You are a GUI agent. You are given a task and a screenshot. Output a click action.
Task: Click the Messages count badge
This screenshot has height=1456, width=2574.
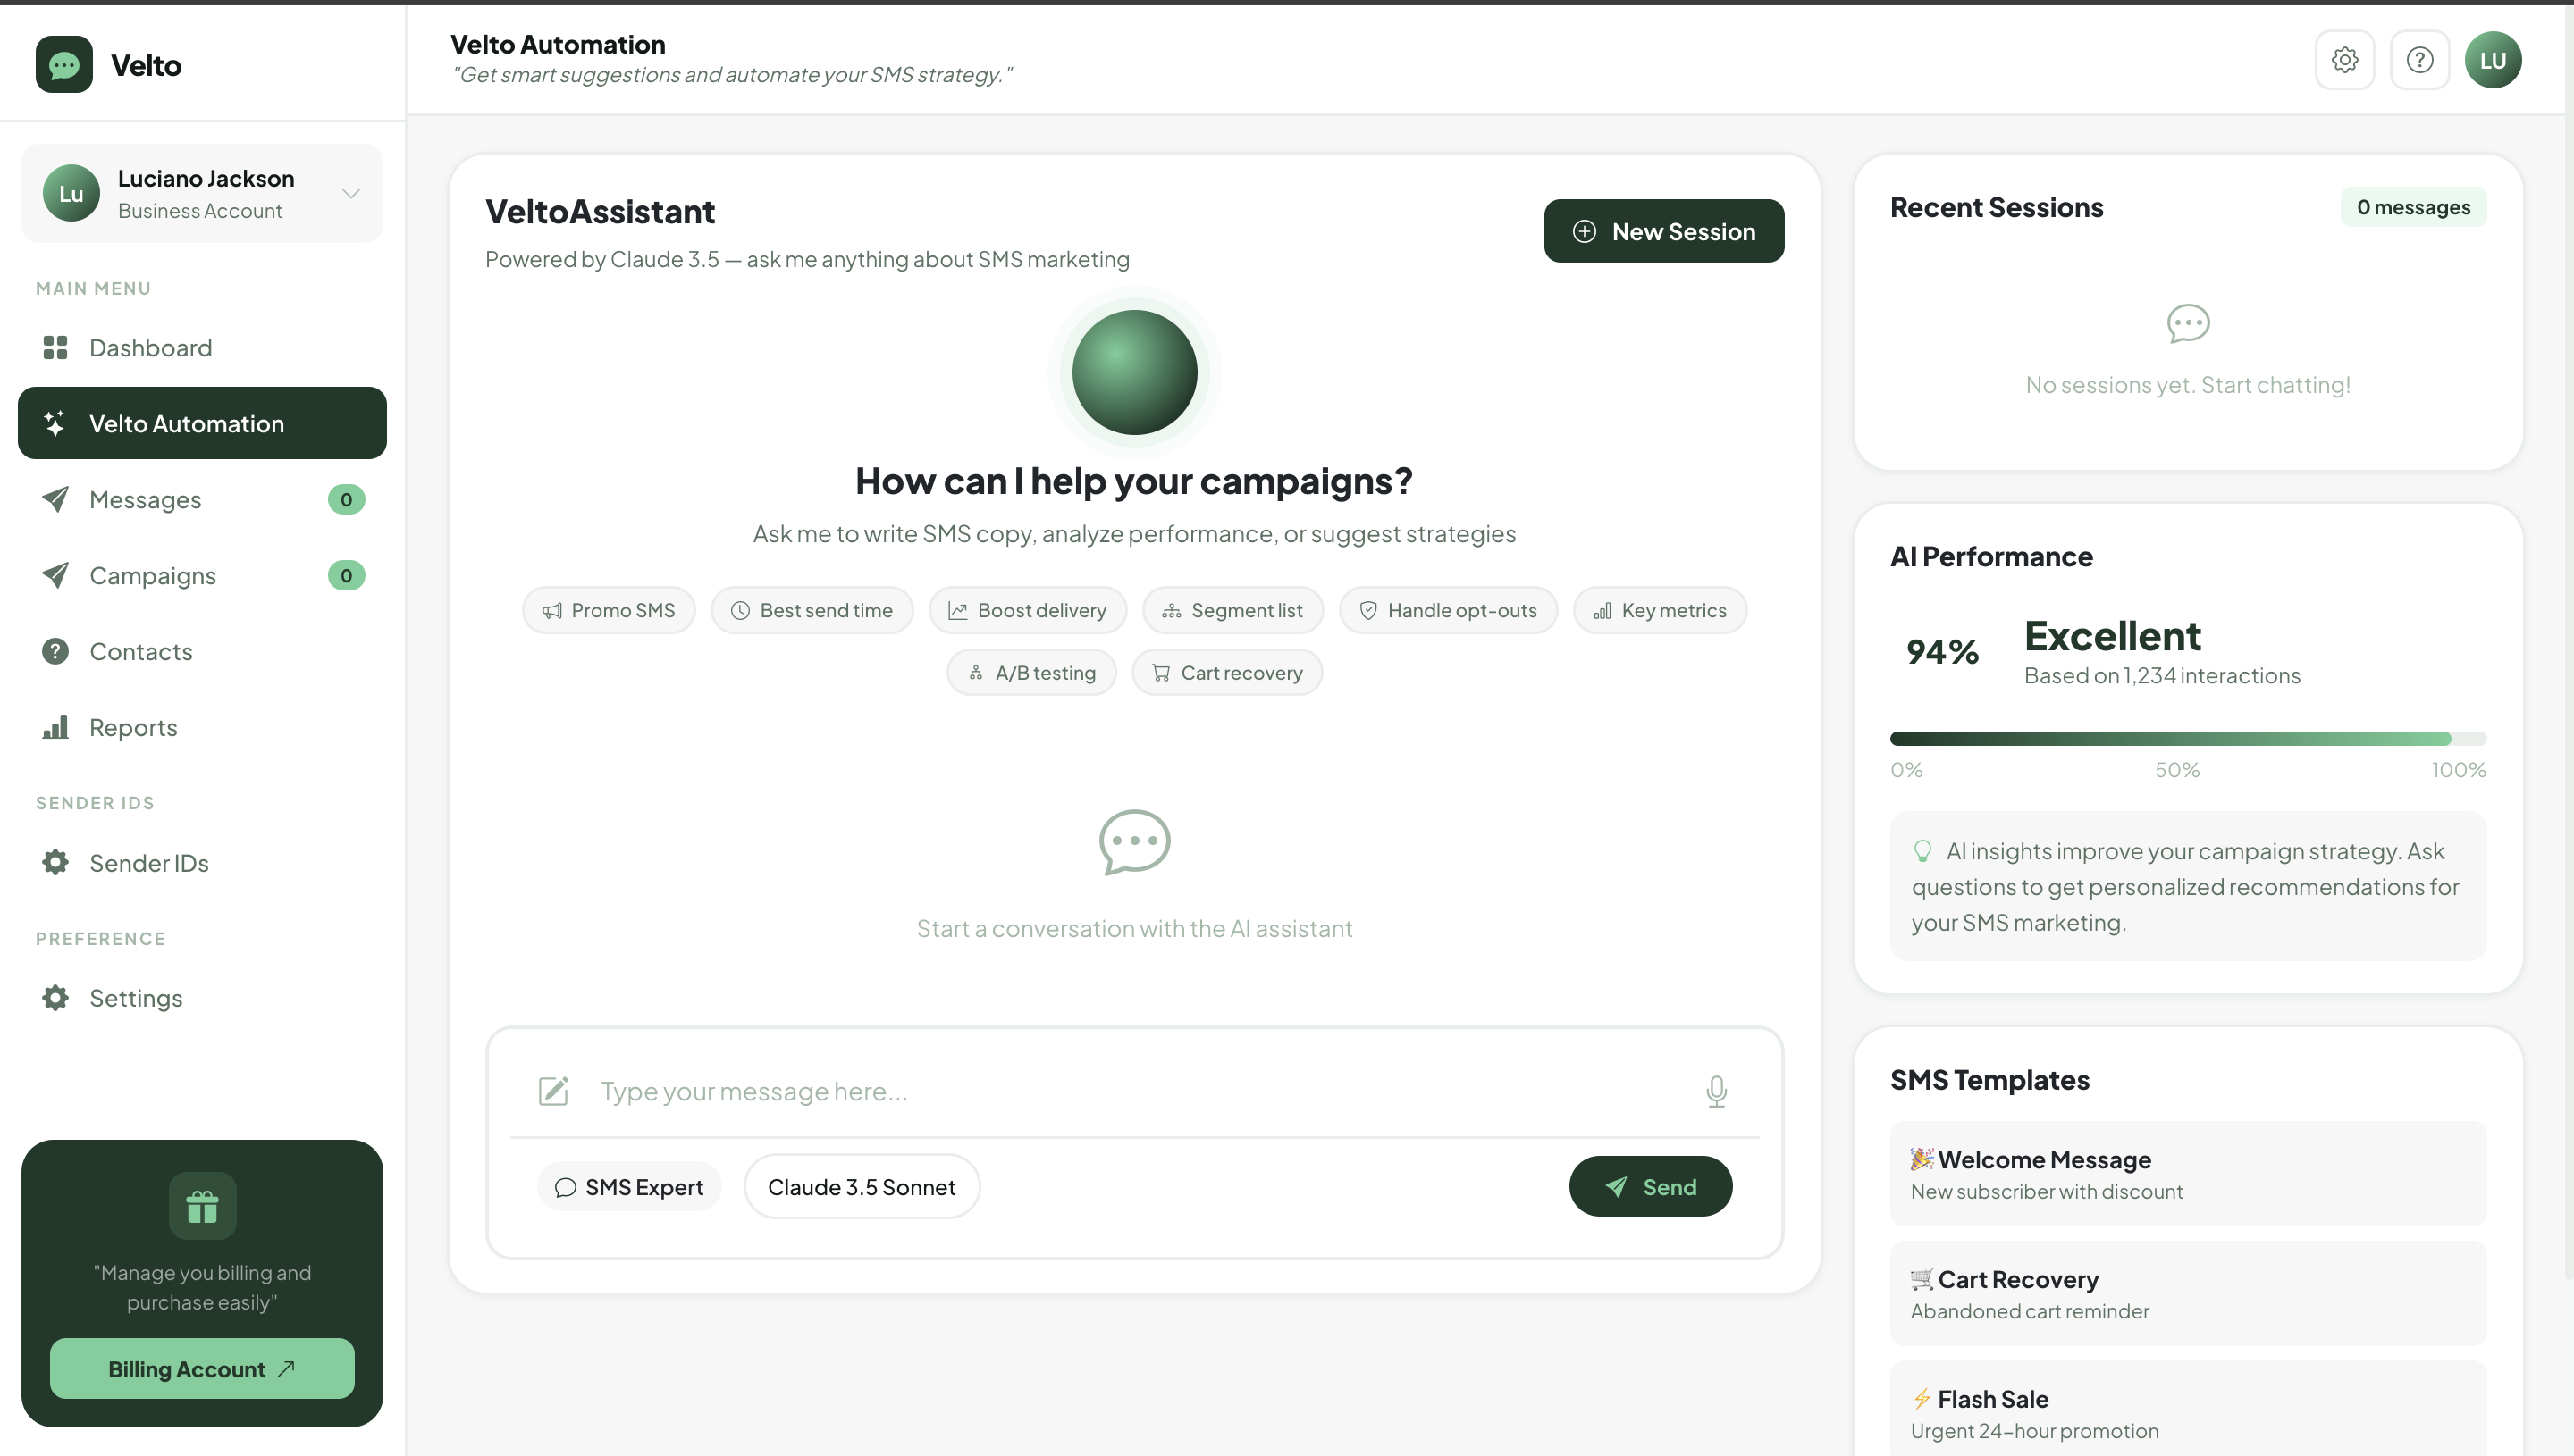(x=346, y=499)
